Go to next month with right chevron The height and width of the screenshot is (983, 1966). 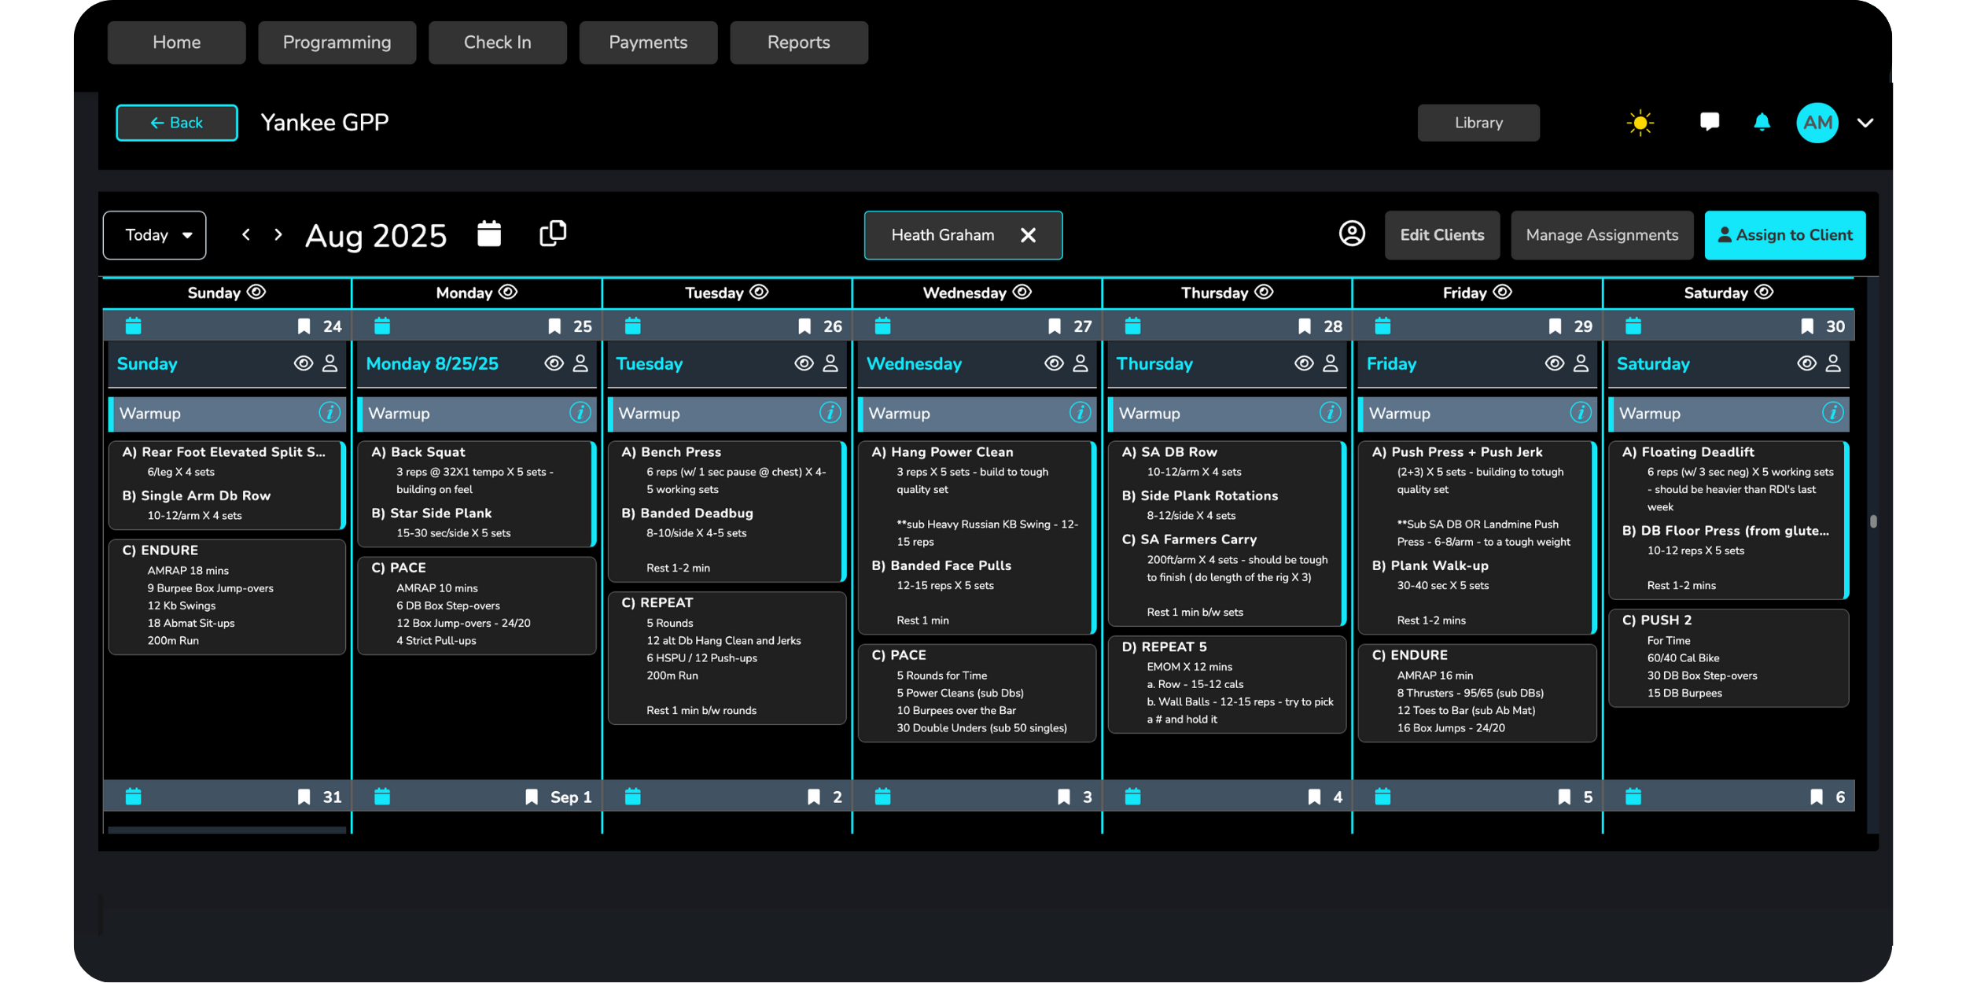(x=278, y=234)
